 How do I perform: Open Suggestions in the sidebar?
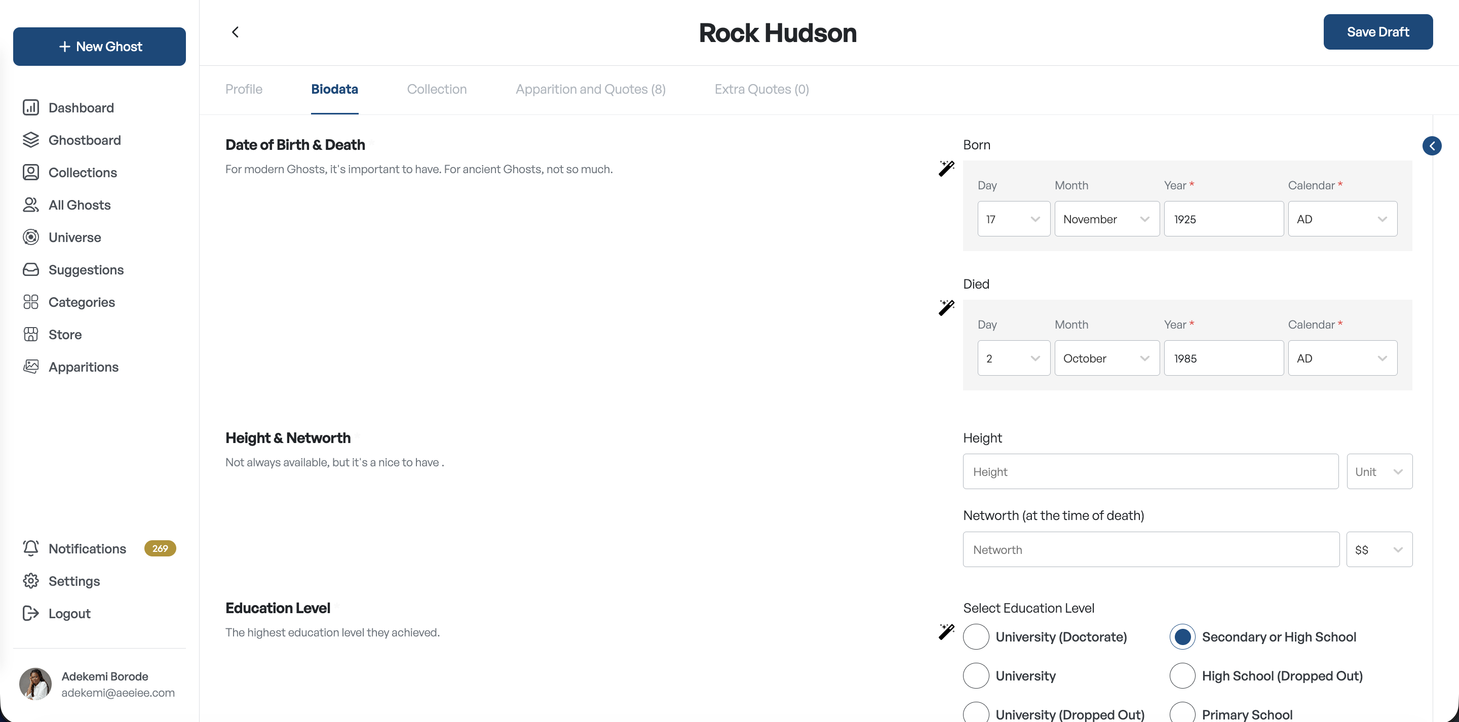[86, 270]
